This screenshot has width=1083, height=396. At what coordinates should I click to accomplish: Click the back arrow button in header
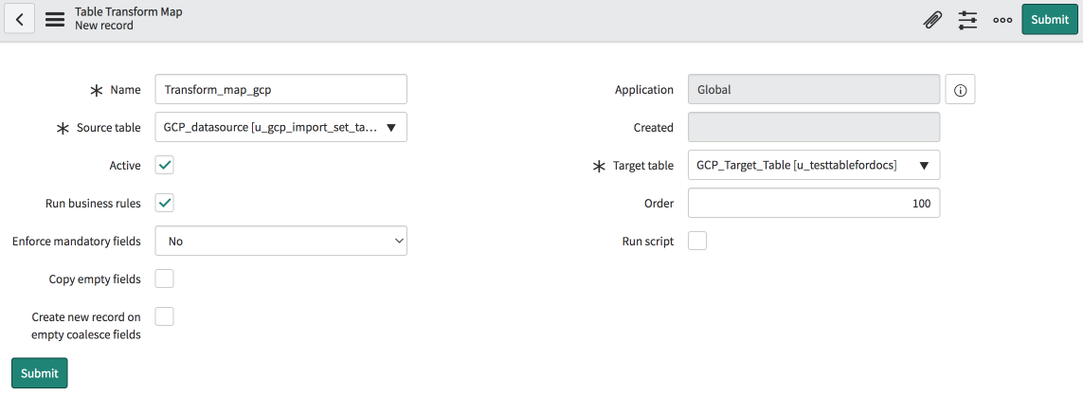click(x=20, y=19)
